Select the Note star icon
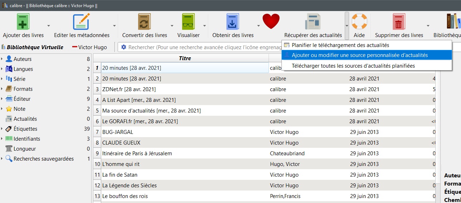The image size is (461, 203). pyautogui.click(x=9, y=109)
